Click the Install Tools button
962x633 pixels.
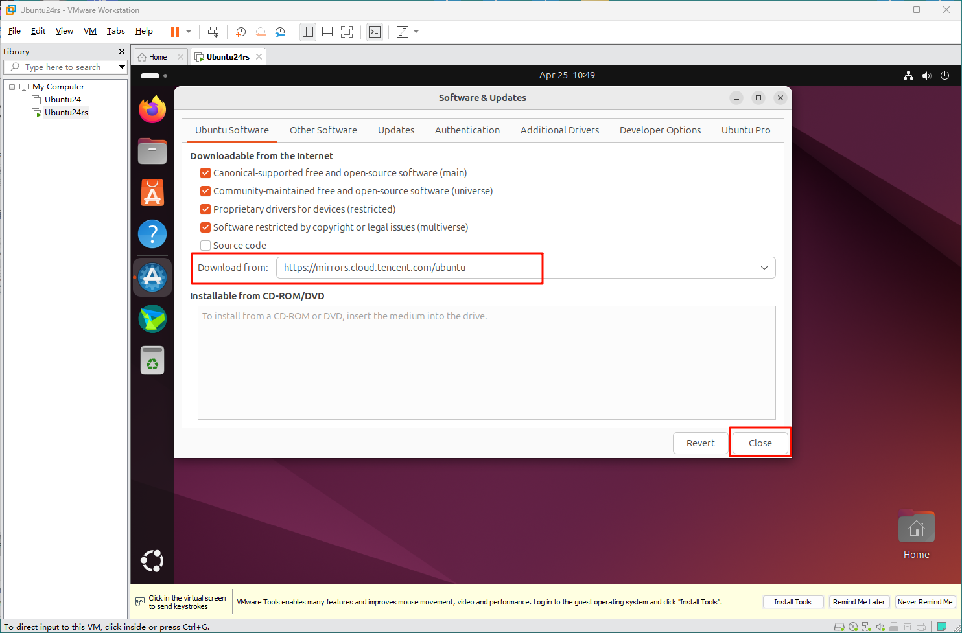[x=793, y=602]
